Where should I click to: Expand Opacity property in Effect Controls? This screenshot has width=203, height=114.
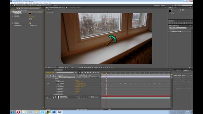[13, 15]
